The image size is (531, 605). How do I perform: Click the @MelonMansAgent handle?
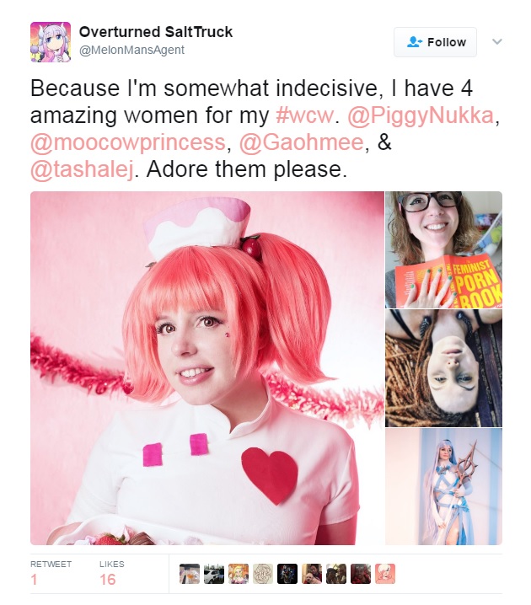(x=131, y=51)
